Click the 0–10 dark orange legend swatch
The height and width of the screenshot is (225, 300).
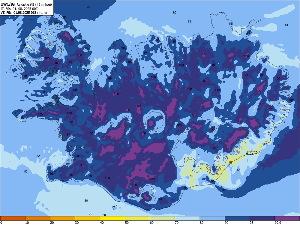pyautogui.click(x=13, y=218)
